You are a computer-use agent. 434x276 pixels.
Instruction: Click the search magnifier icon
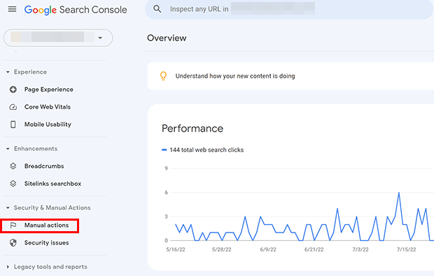157,9
